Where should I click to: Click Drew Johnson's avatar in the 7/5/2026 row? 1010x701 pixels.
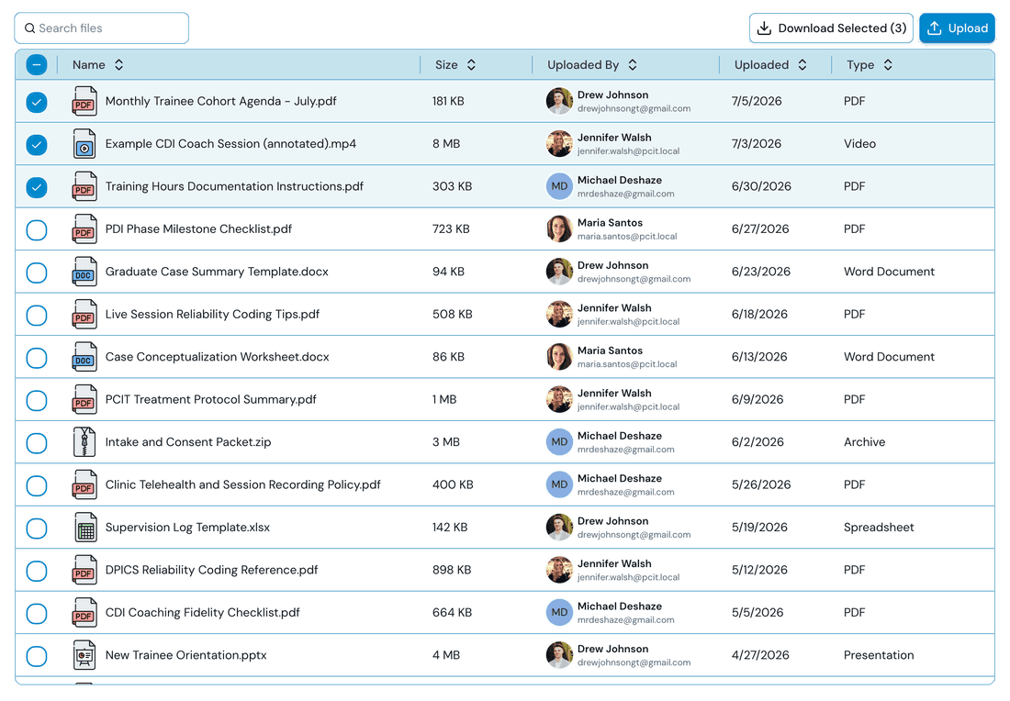click(559, 101)
